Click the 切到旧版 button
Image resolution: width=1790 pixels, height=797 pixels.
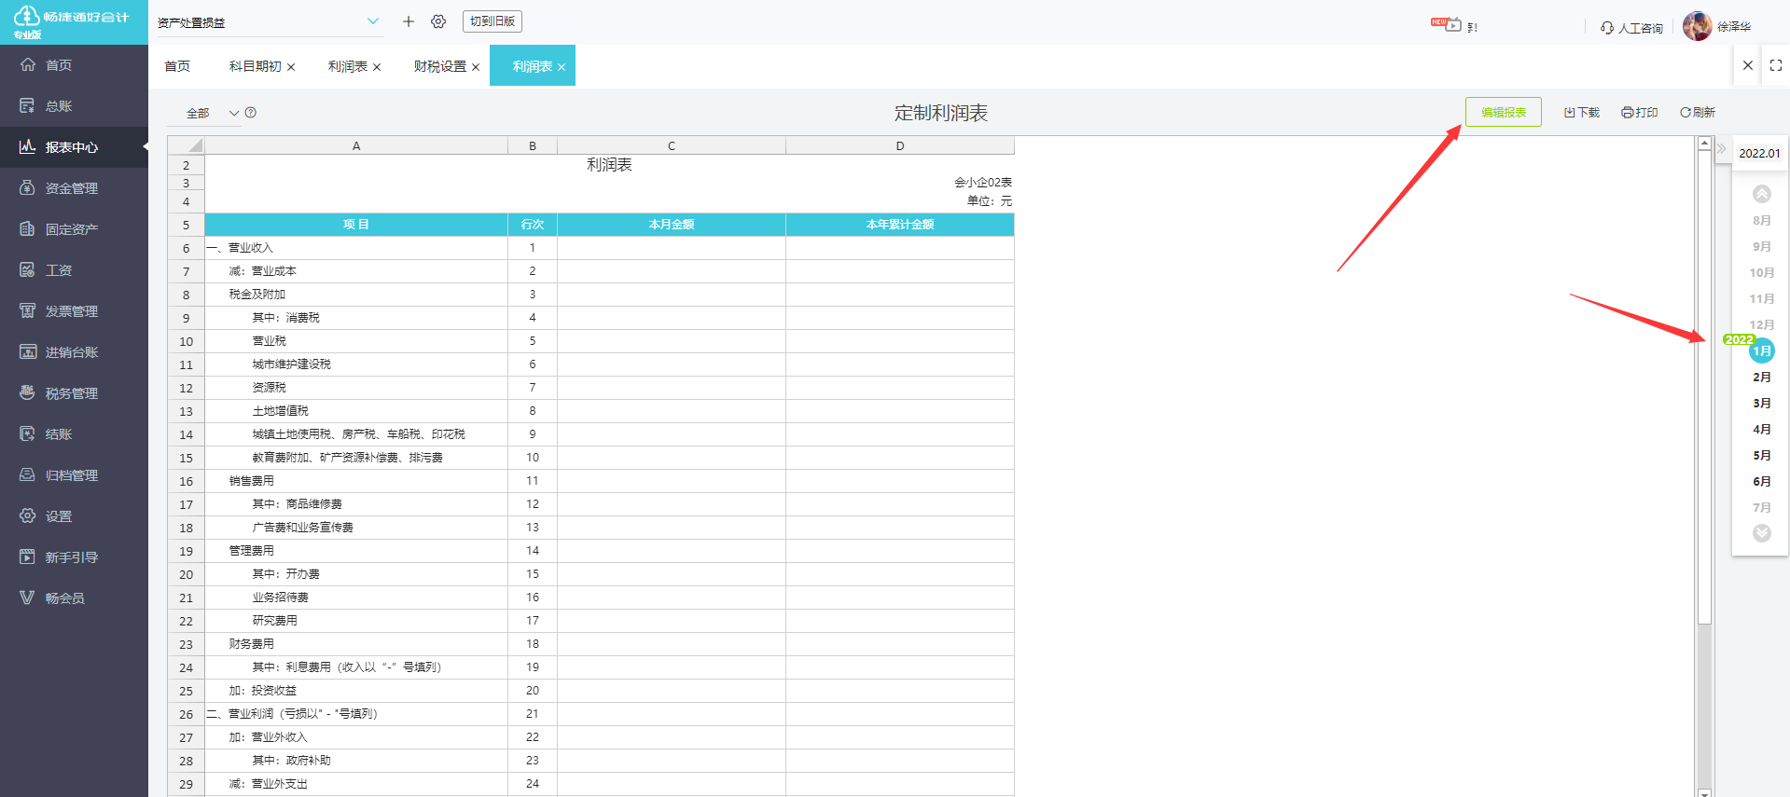(x=492, y=21)
